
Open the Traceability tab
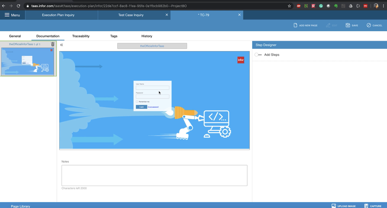tap(81, 36)
